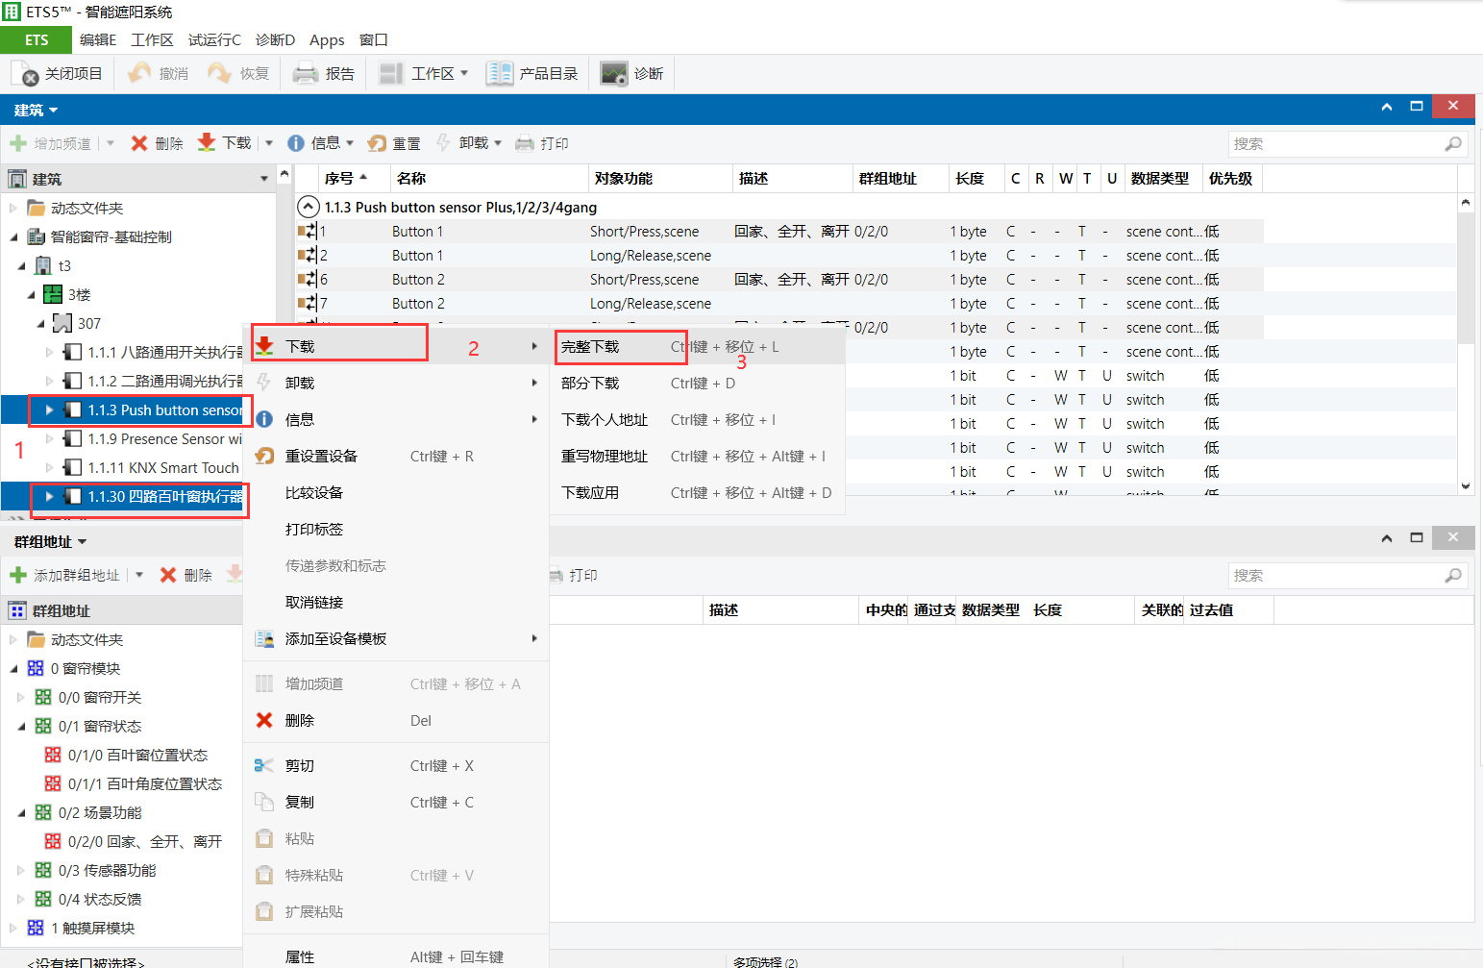Viewport: 1483px width, 968px height.
Task: Click the red X 删除 icon in 建筑 panel
Action: [139, 143]
